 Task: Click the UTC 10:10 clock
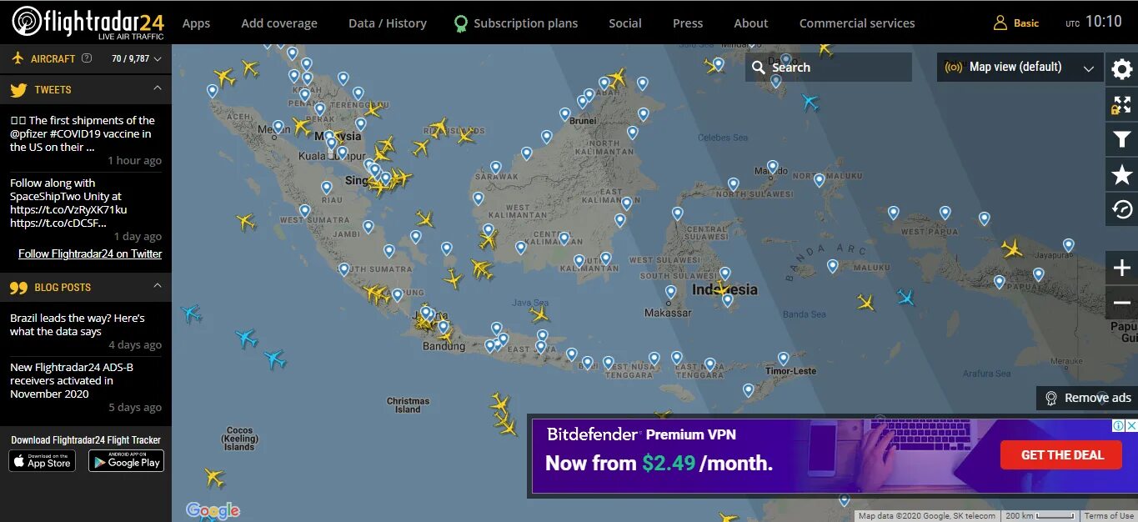[x=1094, y=23]
